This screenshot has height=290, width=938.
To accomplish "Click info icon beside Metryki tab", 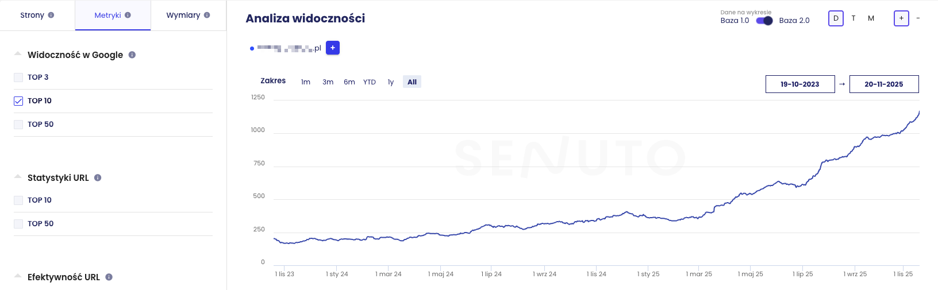I will click(x=128, y=16).
